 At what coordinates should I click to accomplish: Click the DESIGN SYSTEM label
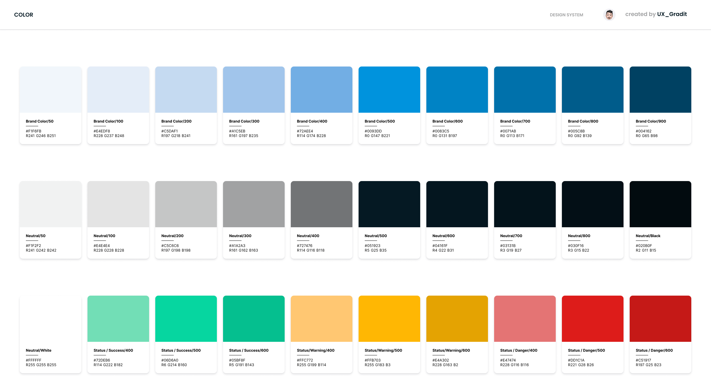[566, 15]
